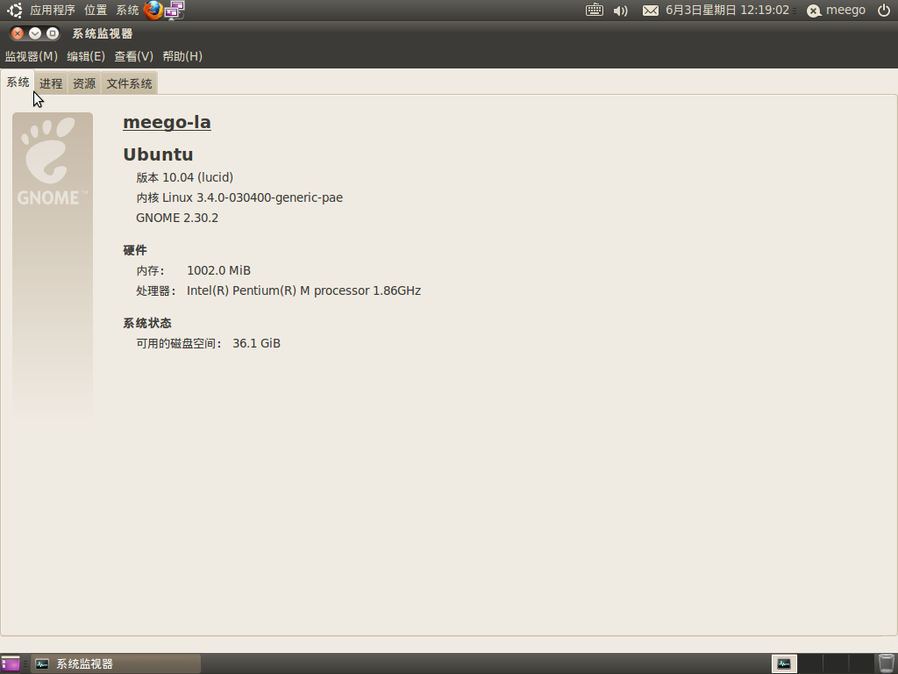Select the second workspace in switcher
The width and height of the screenshot is (898, 674).
(x=809, y=663)
